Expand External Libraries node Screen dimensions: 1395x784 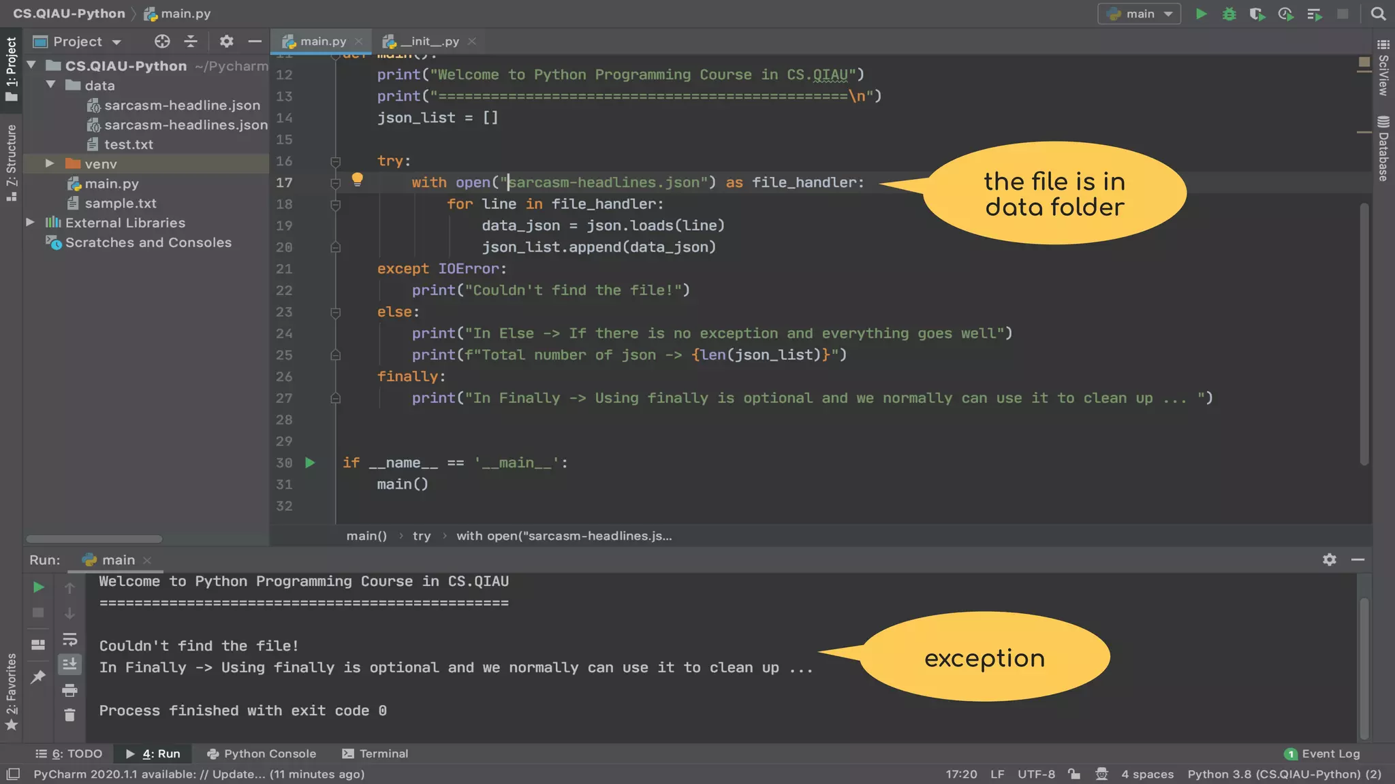[x=30, y=223]
